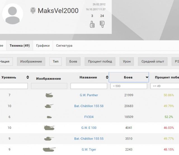The image size is (179, 155).
Task: Open the Bat.-Châtillon 155 58 link
Action: point(89,106)
